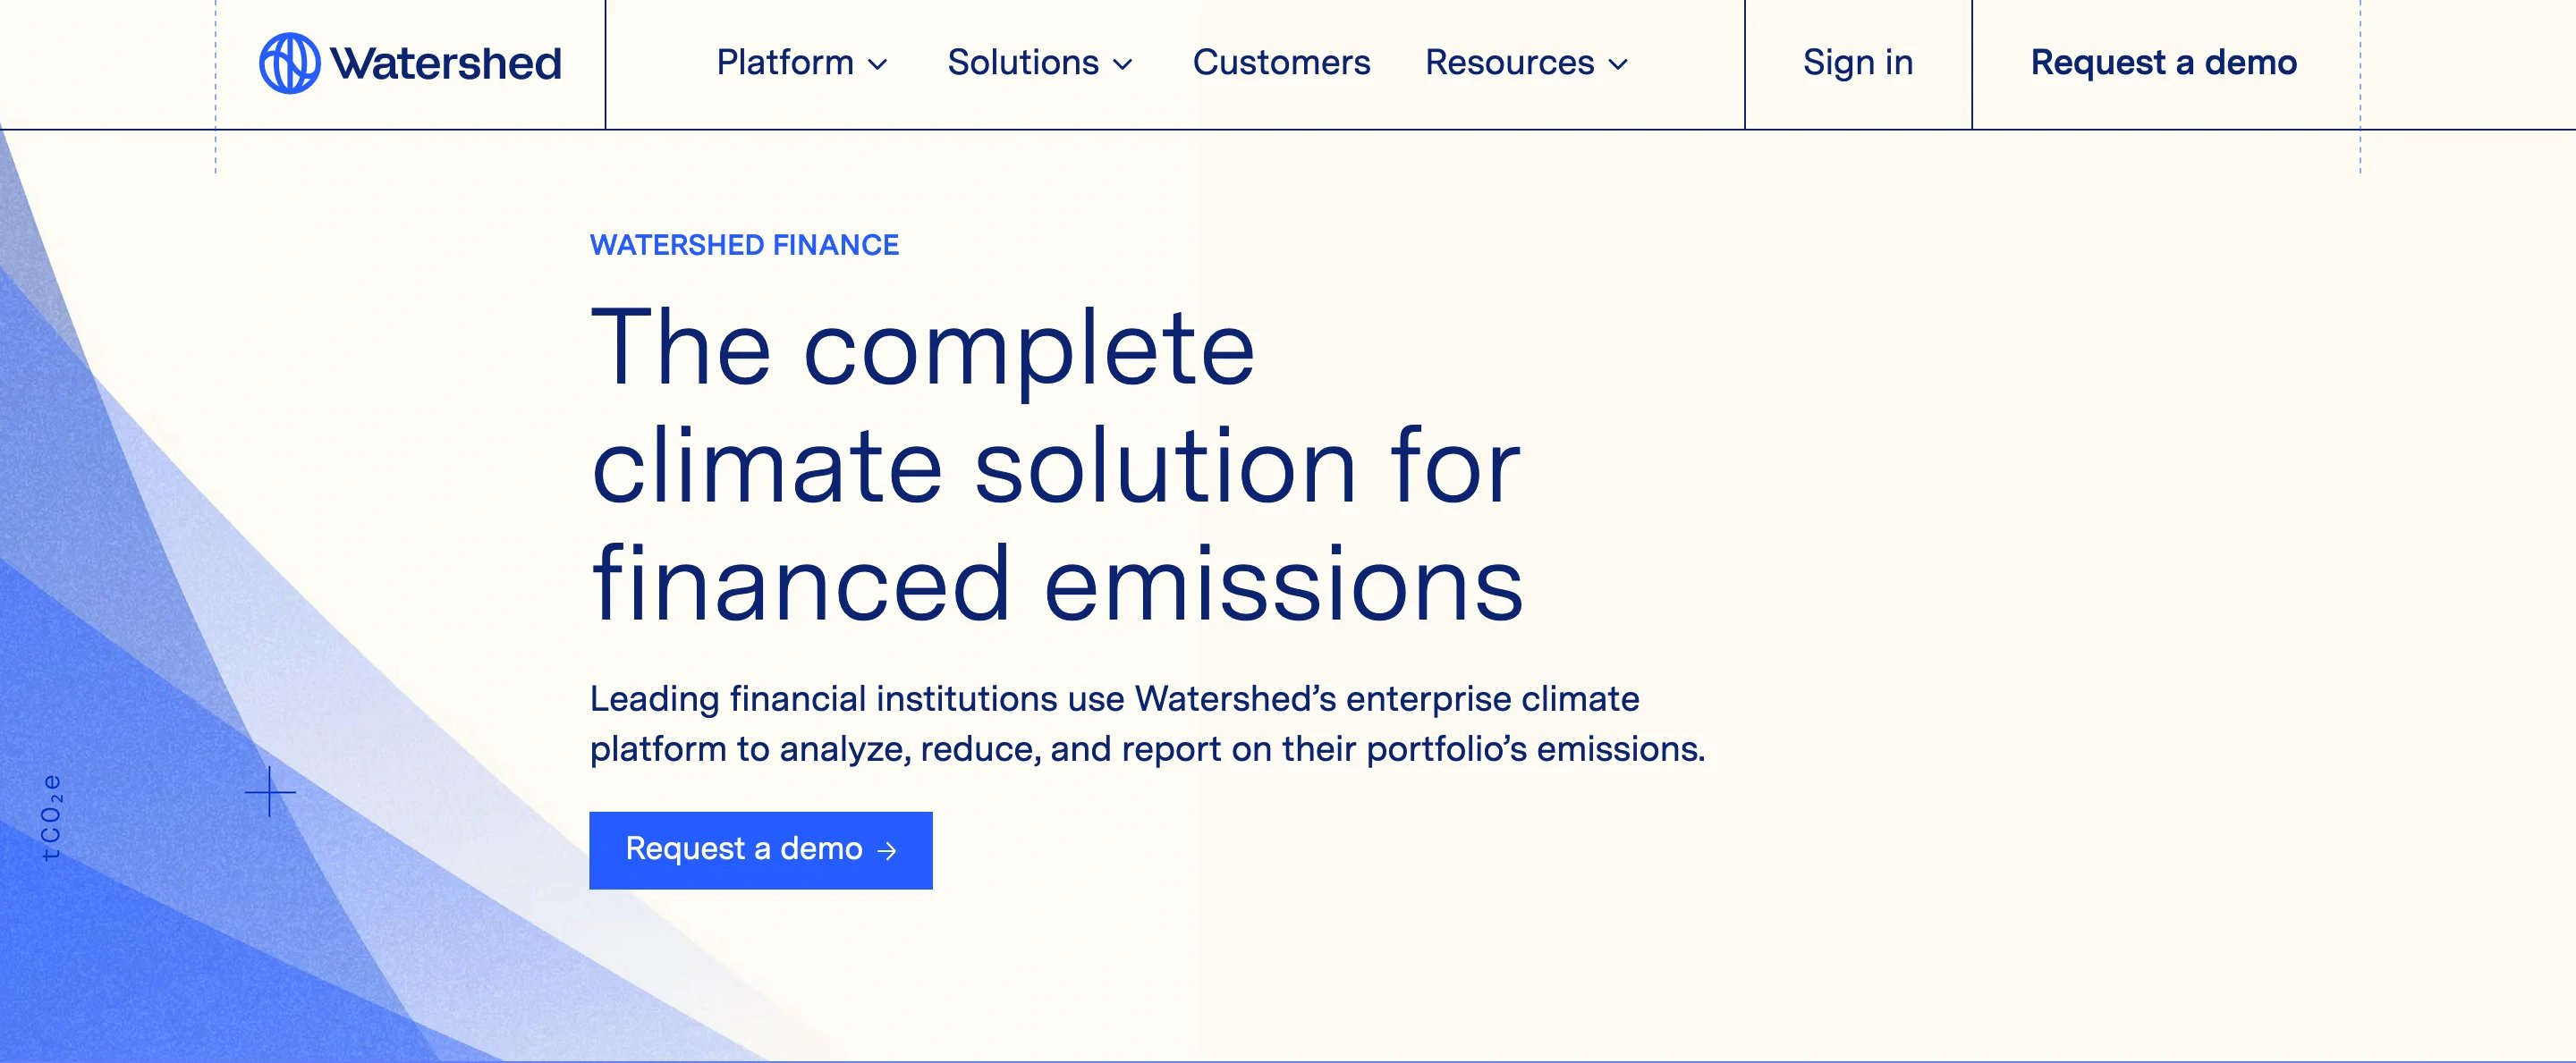Go to the Customers page
The image size is (2576, 1063).
pos(1283,63)
